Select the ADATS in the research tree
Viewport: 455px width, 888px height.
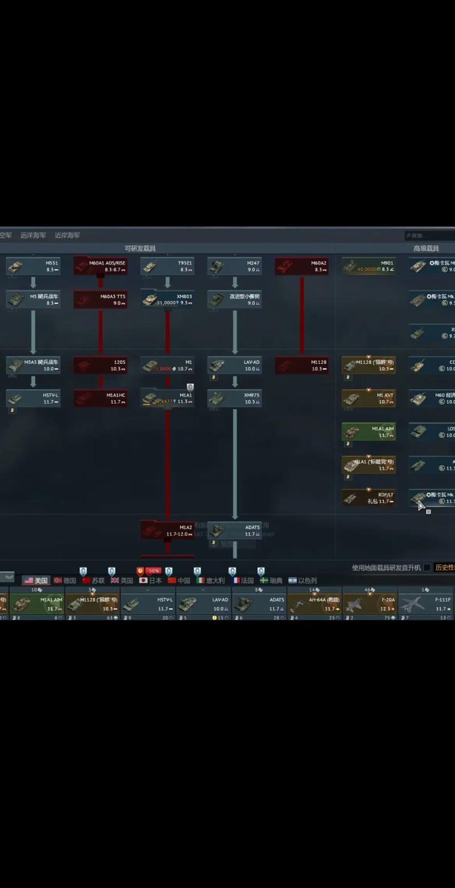pyautogui.click(x=234, y=530)
